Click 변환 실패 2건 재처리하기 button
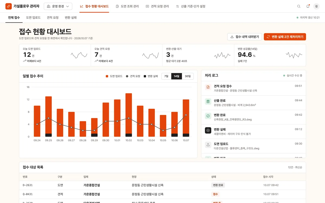Image resolution: width=325 pixels, height=203 pixels. point(285,37)
